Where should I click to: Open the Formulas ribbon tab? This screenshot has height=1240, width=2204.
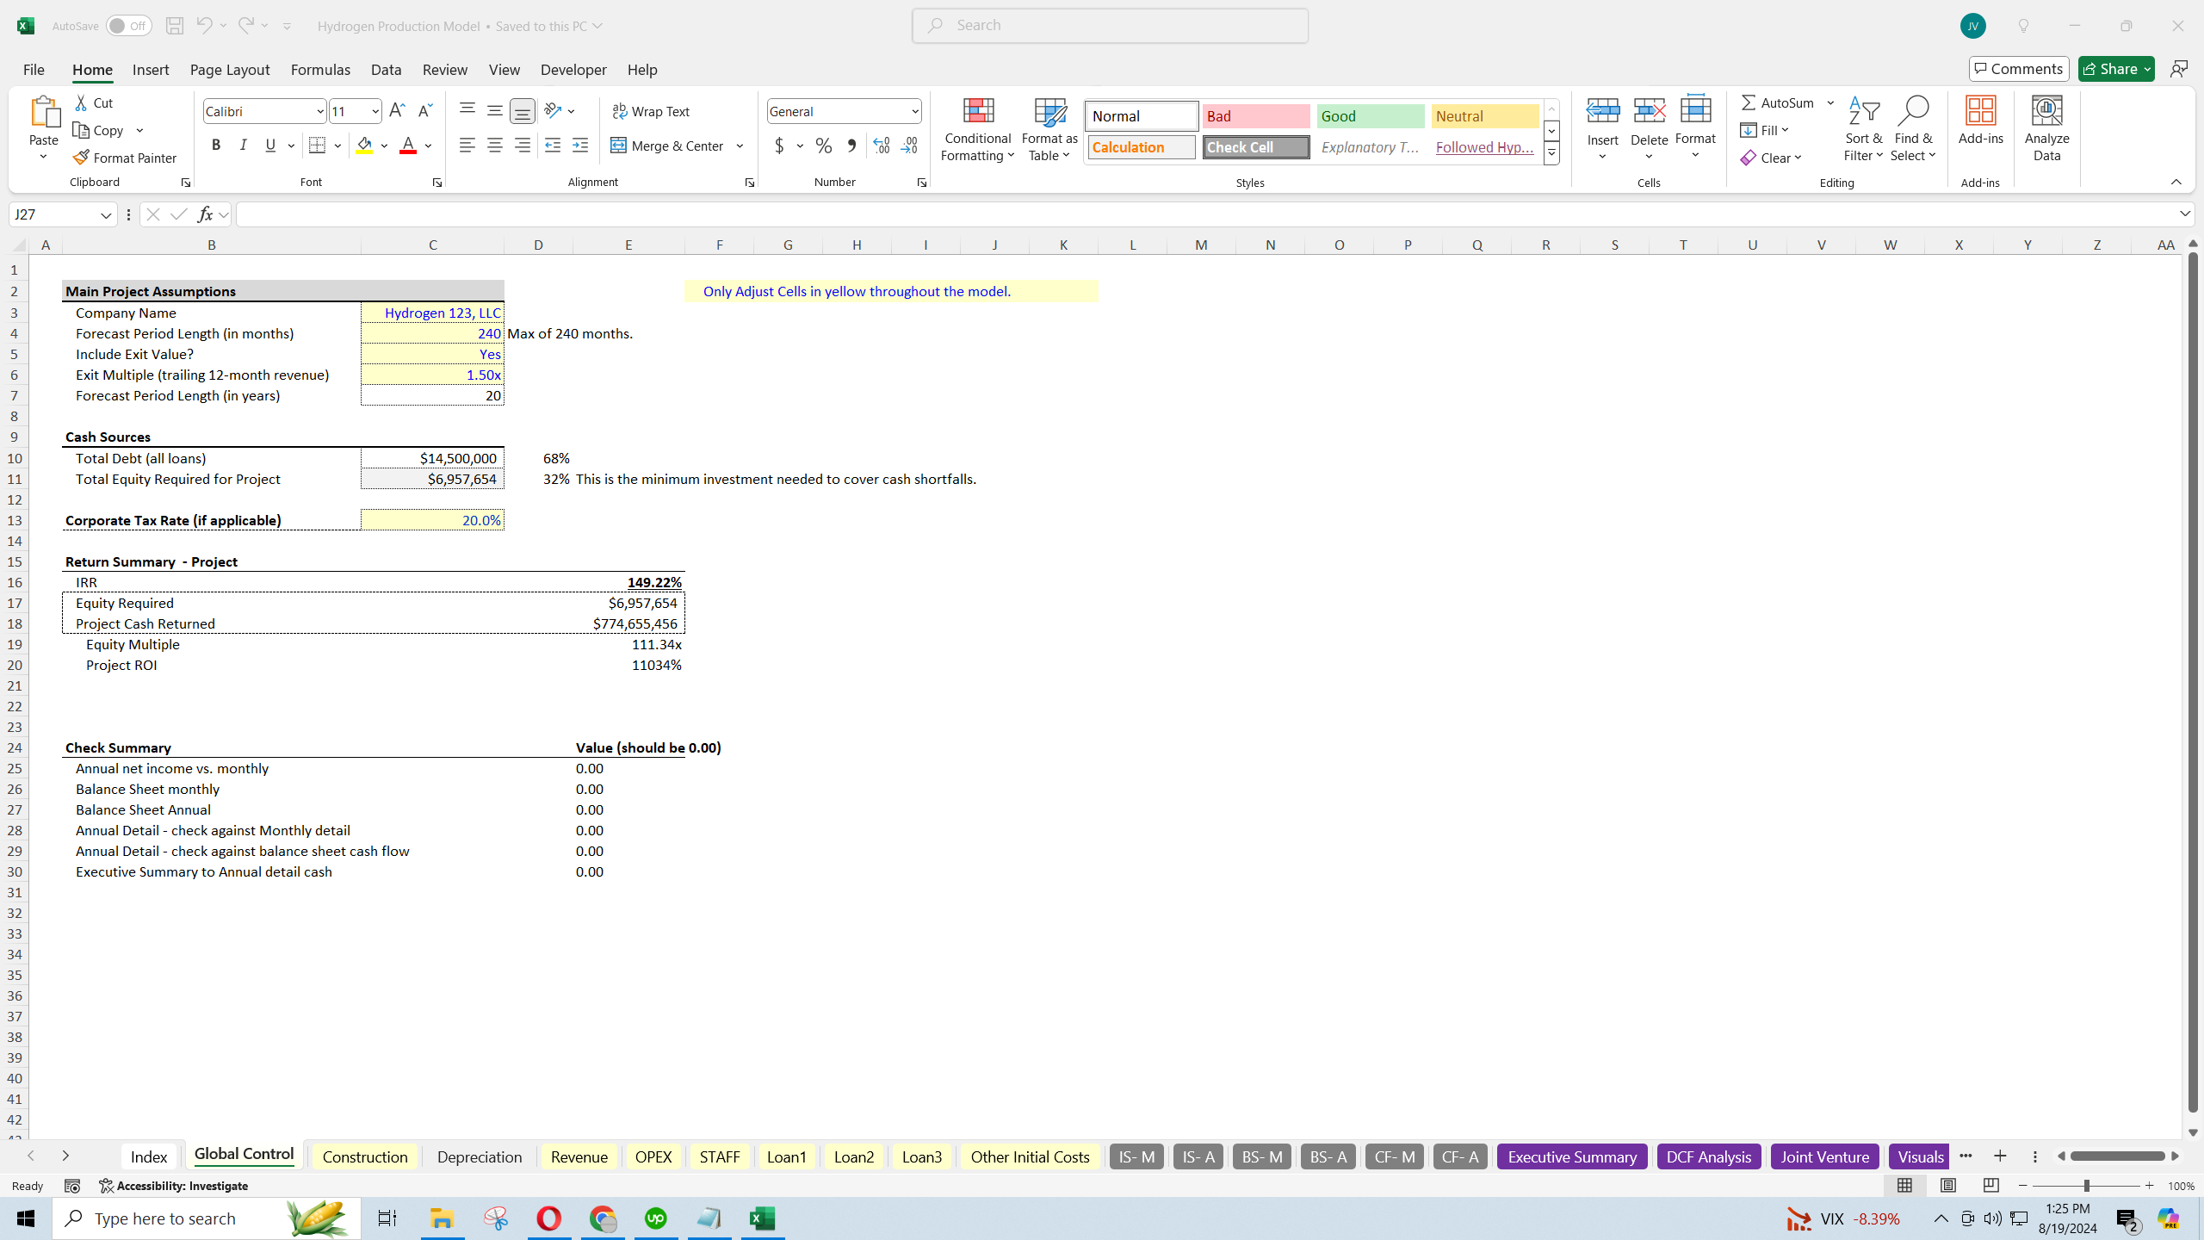coord(320,70)
